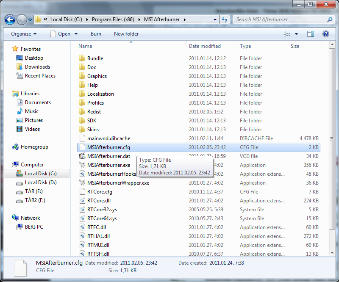The height and width of the screenshot is (282, 339).
Task: Select the RTCore64.sys file
Action: click(x=102, y=218)
